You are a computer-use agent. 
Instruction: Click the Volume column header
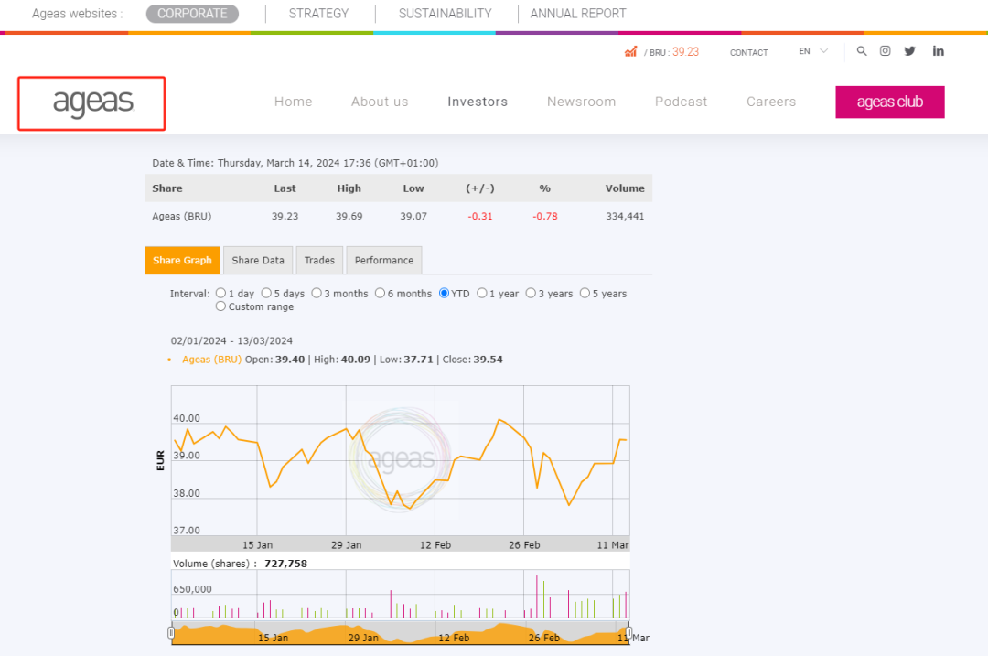[x=625, y=188]
